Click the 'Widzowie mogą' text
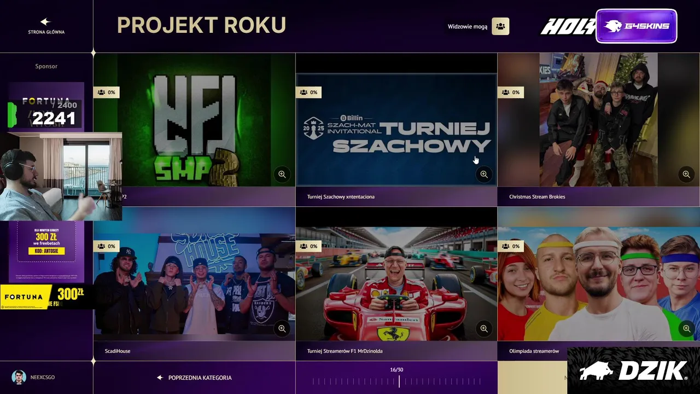 [x=468, y=26]
